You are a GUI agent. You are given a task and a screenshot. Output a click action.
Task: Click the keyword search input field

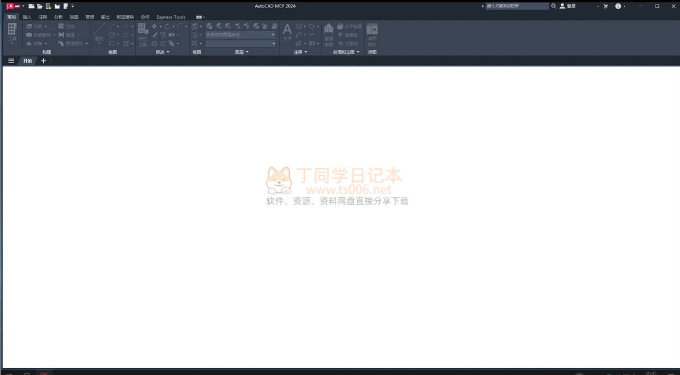coord(516,6)
